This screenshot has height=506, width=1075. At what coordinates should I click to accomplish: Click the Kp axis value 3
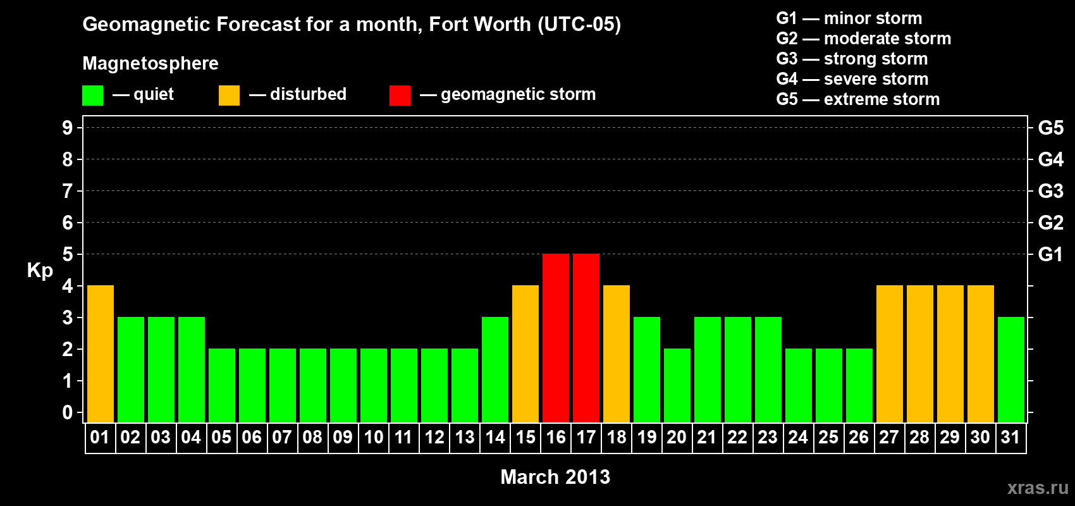[68, 318]
